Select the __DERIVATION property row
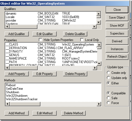 (51, 48)
